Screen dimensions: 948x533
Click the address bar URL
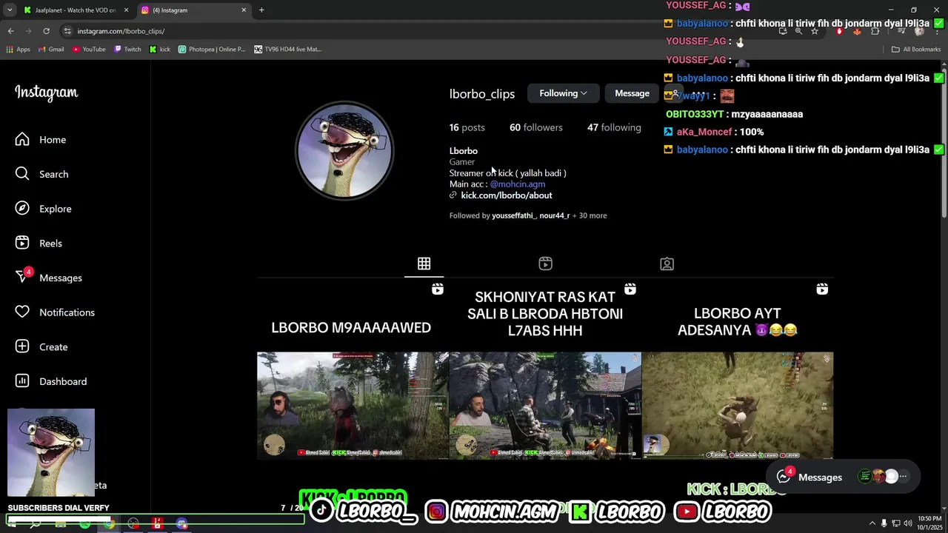121,31
